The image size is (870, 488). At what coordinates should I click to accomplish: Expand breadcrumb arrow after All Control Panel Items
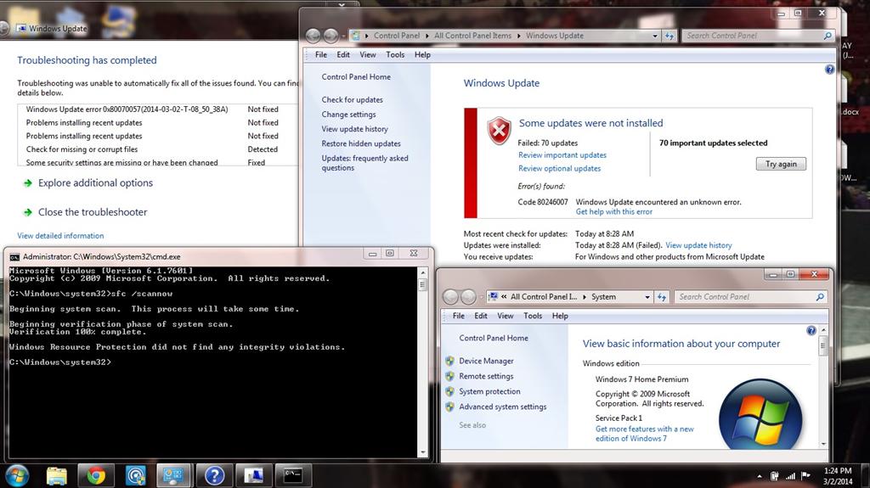(x=519, y=36)
